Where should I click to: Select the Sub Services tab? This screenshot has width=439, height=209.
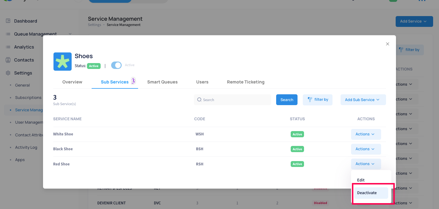(115, 82)
